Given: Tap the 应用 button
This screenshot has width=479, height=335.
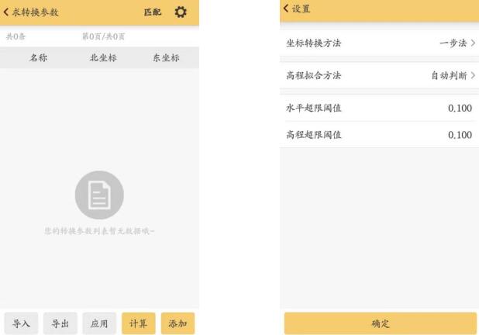Looking at the screenshot, I should tap(99, 323).
